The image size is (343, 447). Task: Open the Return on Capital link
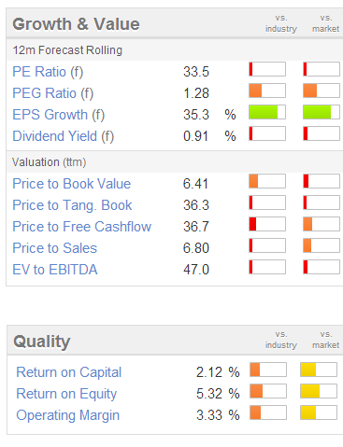pyautogui.click(x=69, y=372)
